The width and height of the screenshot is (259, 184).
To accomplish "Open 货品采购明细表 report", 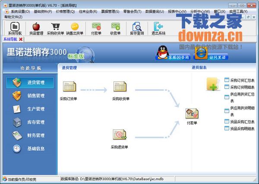I will [x=240, y=129].
